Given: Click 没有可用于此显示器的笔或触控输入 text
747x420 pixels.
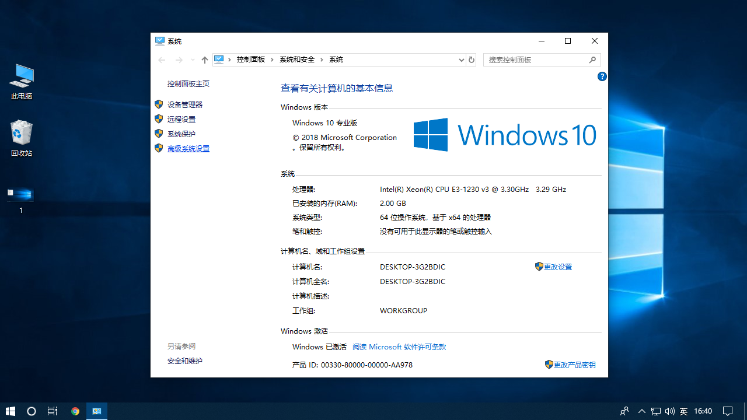Looking at the screenshot, I should click(436, 232).
